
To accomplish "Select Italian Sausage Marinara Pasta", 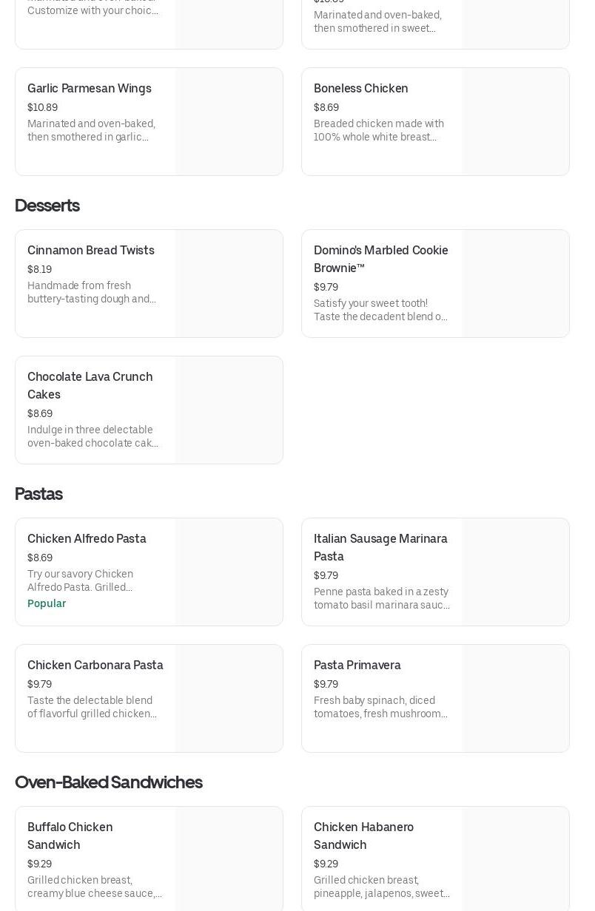I will click(x=435, y=572).
